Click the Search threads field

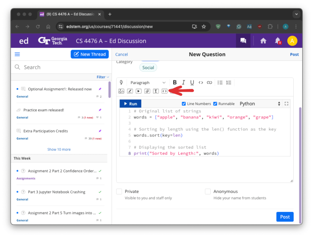coord(61,67)
